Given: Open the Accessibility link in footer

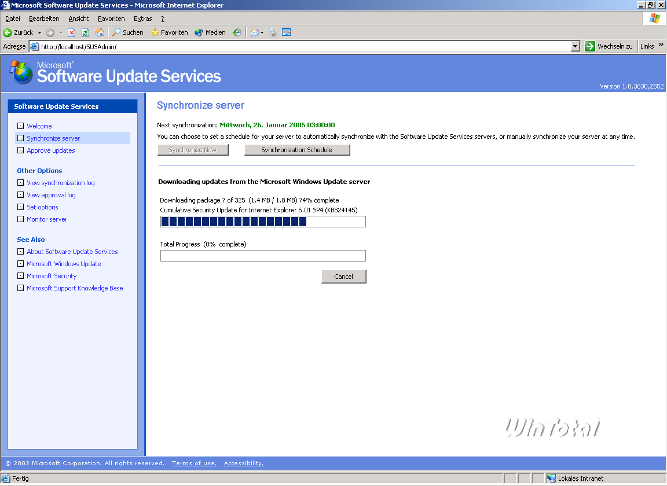Looking at the screenshot, I should pyautogui.click(x=244, y=463).
